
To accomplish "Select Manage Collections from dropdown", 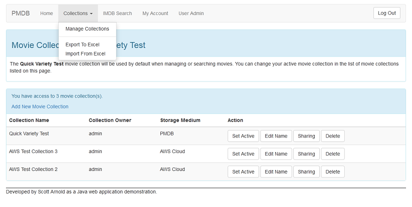I will (87, 29).
